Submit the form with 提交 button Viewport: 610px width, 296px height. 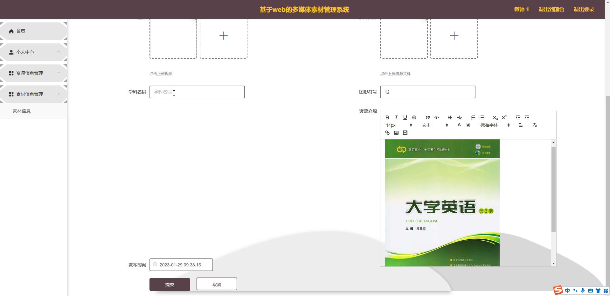(x=170, y=285)
